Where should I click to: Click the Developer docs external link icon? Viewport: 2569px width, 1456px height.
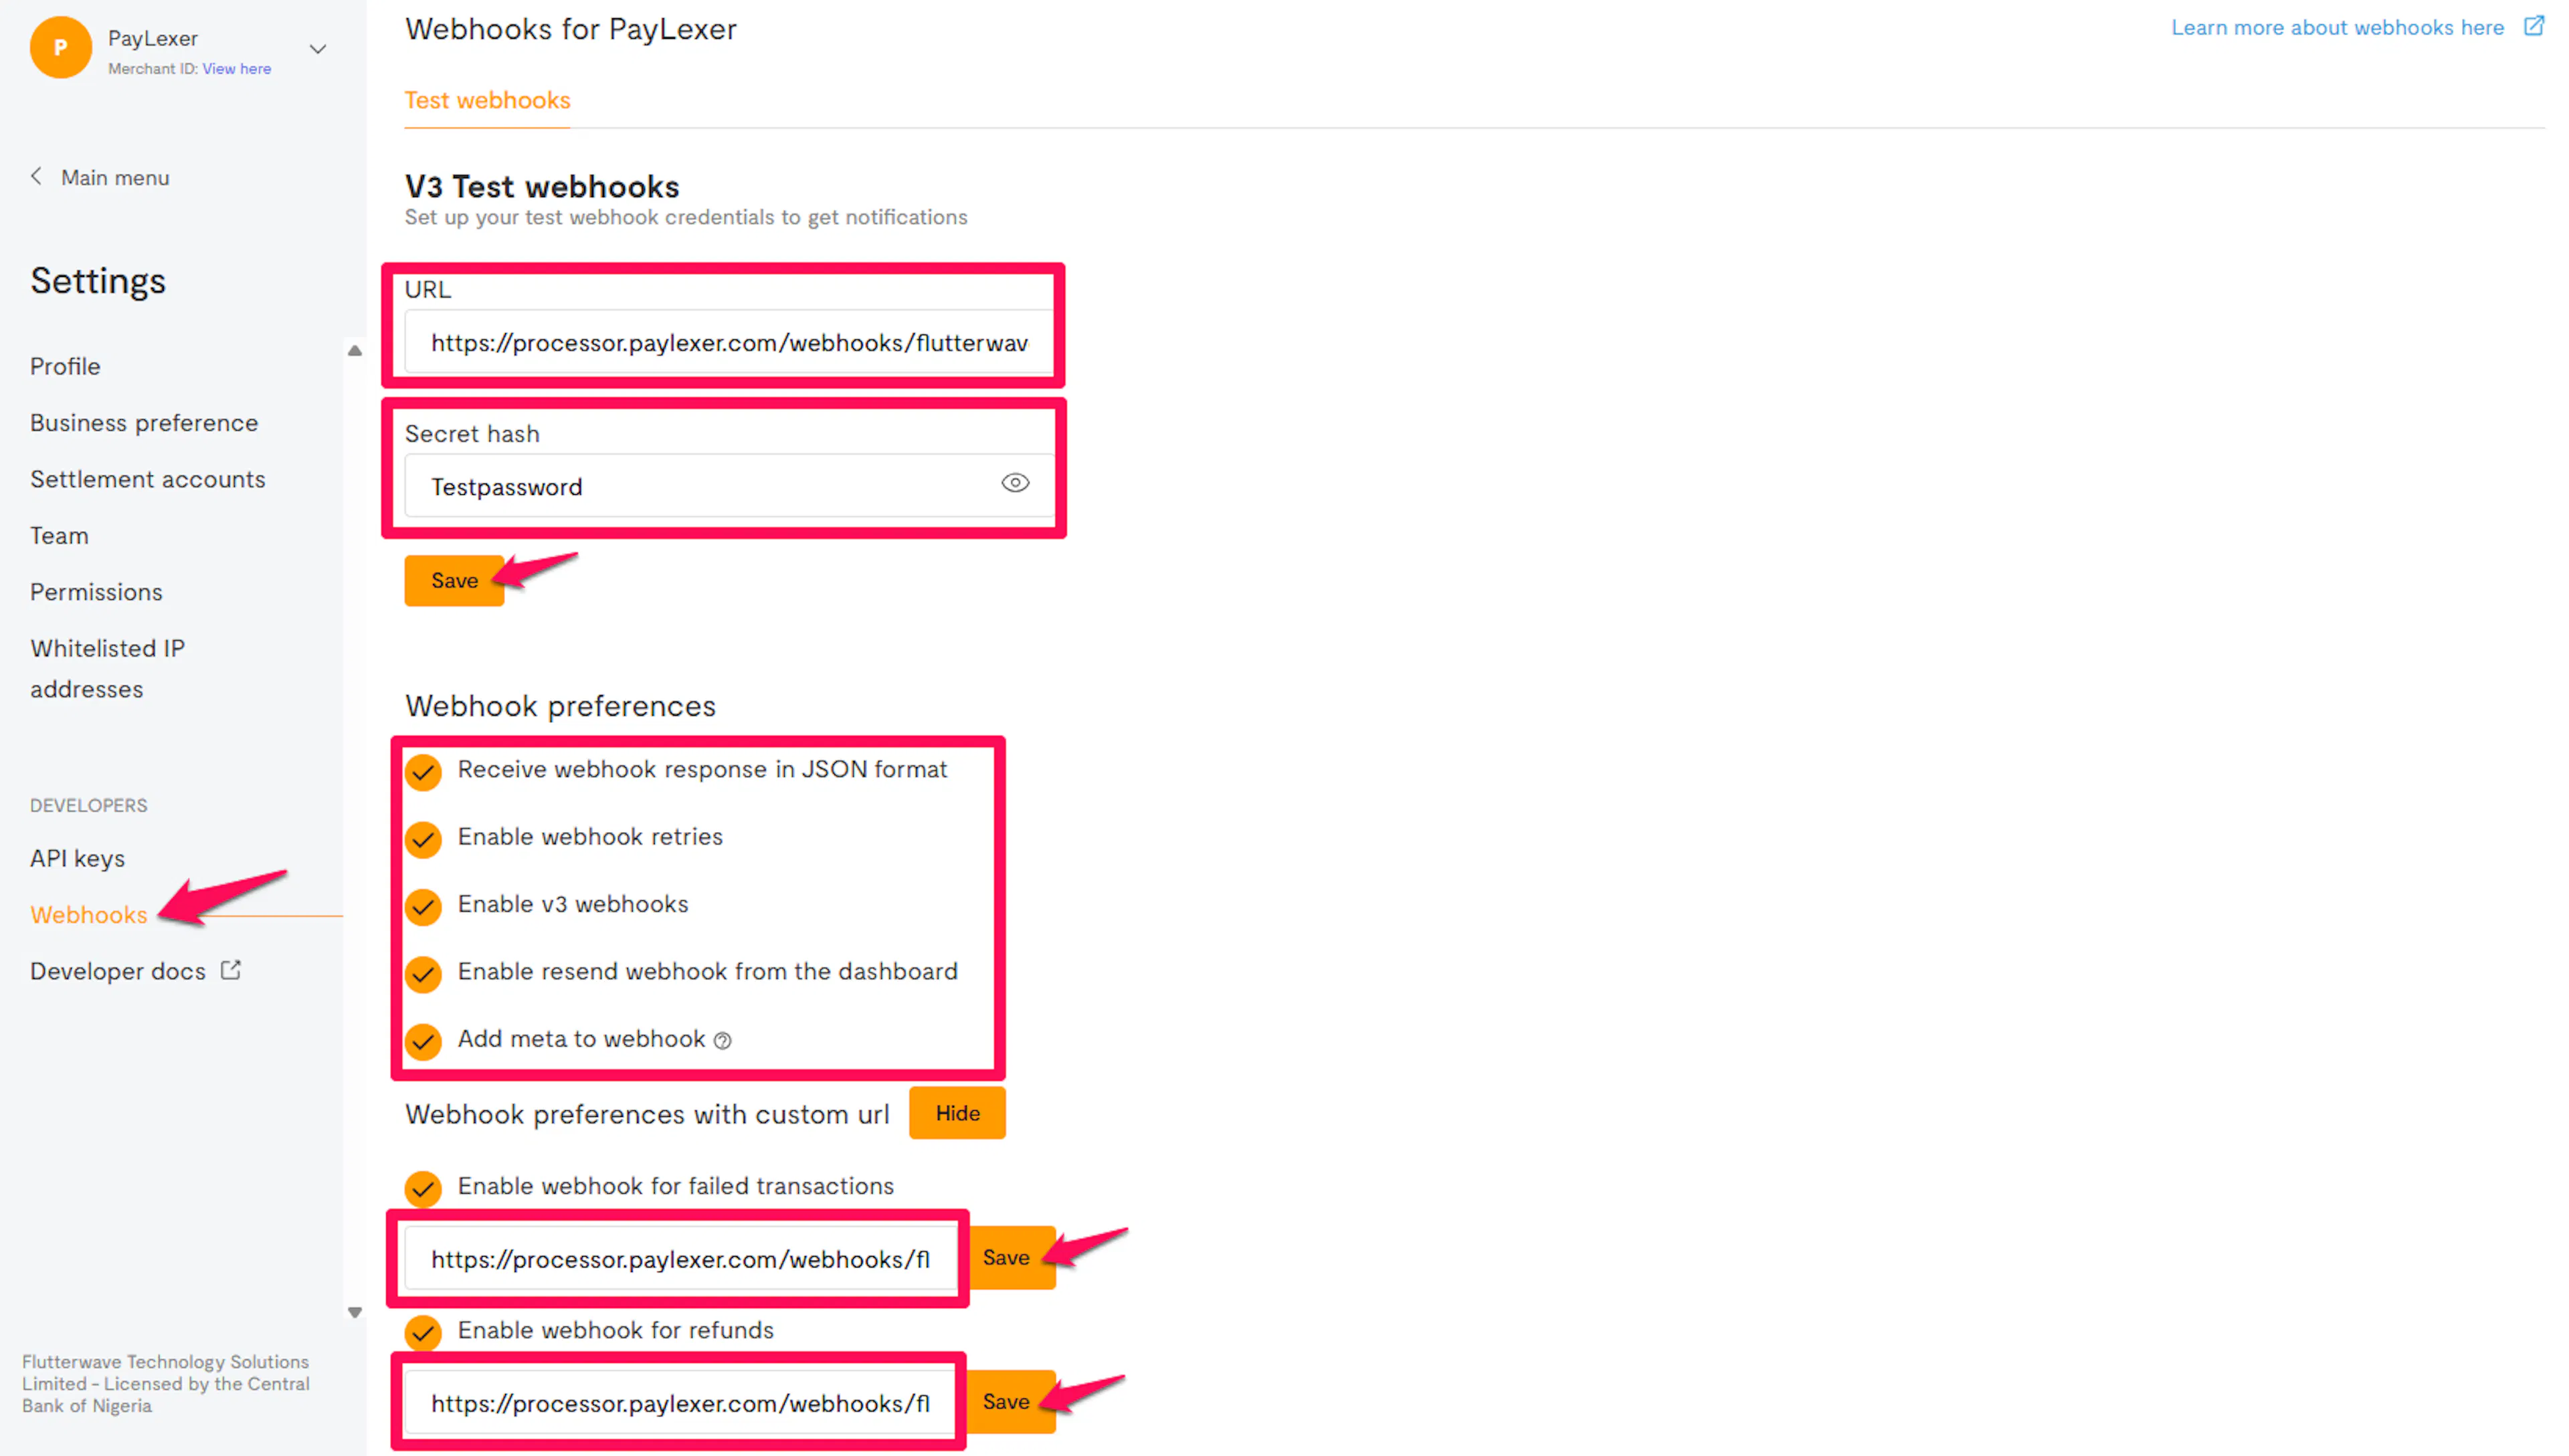pos(231,970)
